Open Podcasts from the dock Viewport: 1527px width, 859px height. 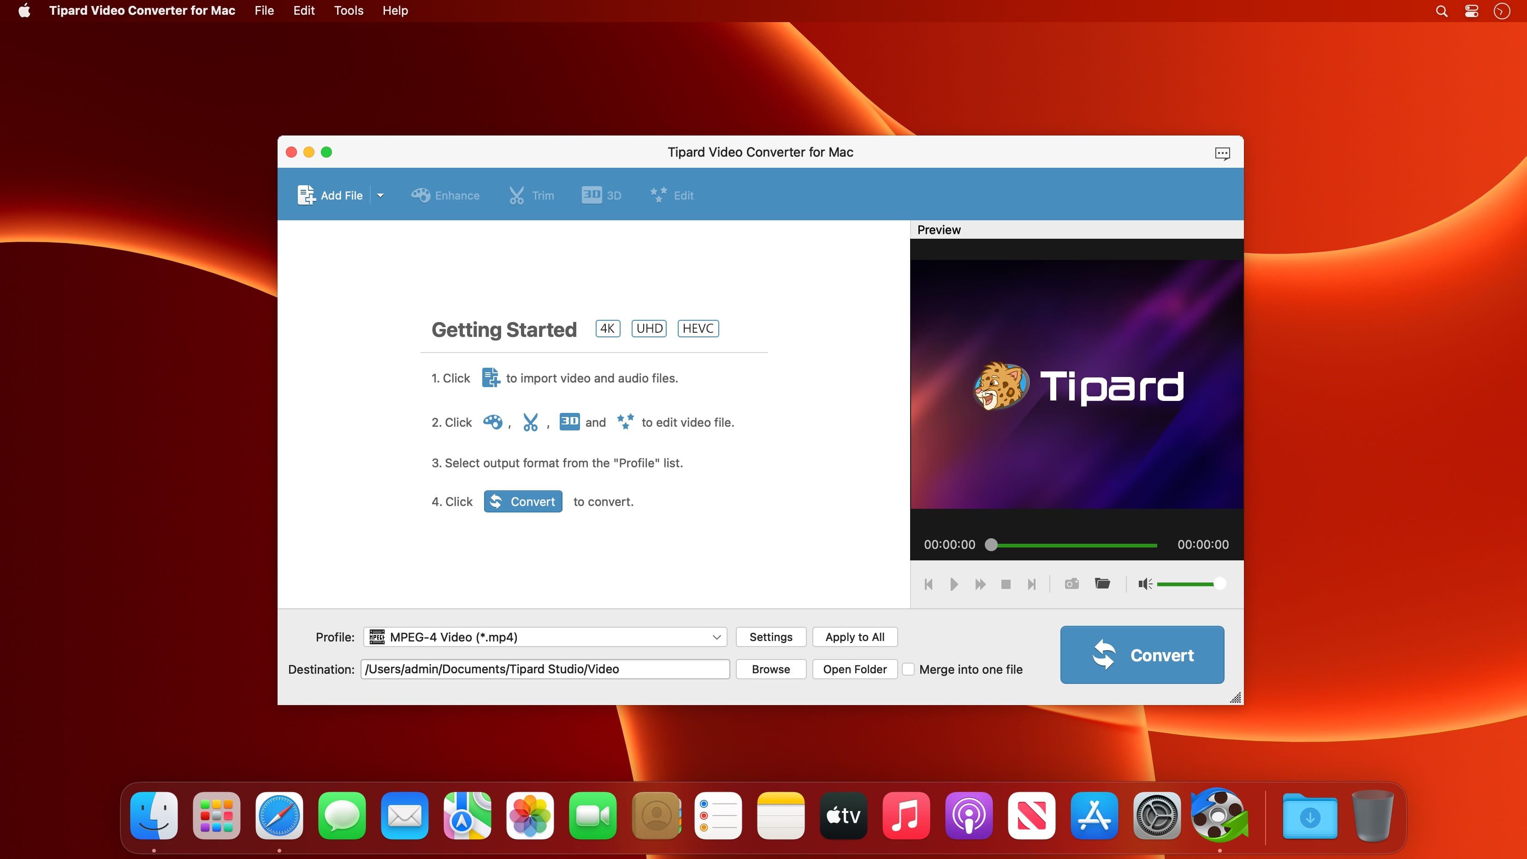[x=969, y=815]
